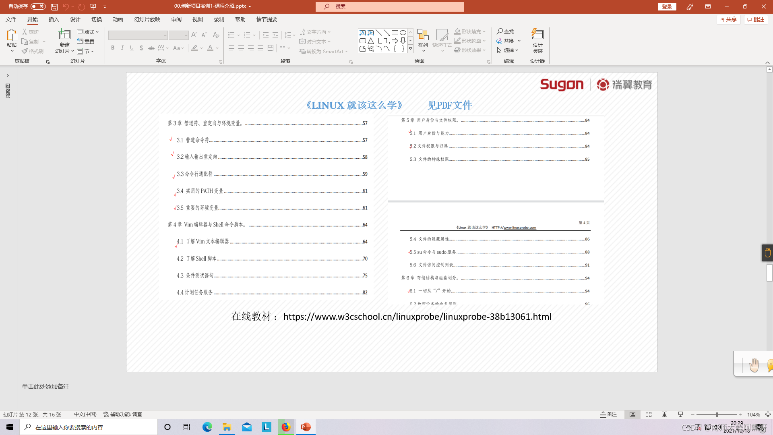Switch to Review (审阅) tab

176,19
